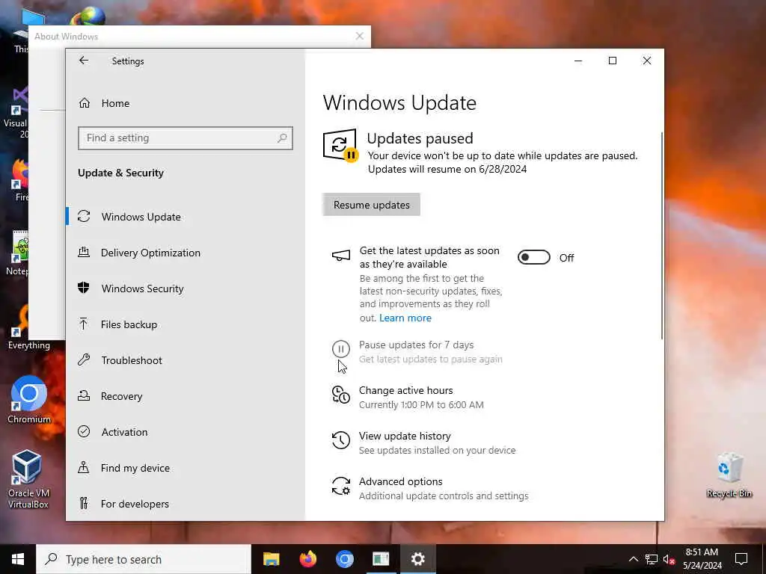This screenshot has height=574, width=766.
Task: Click the Find my device icon
Action: tap(84, 468)
